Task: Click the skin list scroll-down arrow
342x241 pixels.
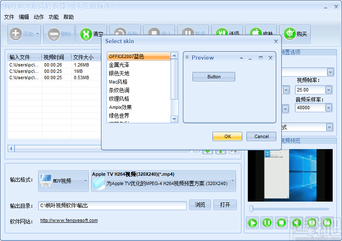Action: [x=174, y=119]
